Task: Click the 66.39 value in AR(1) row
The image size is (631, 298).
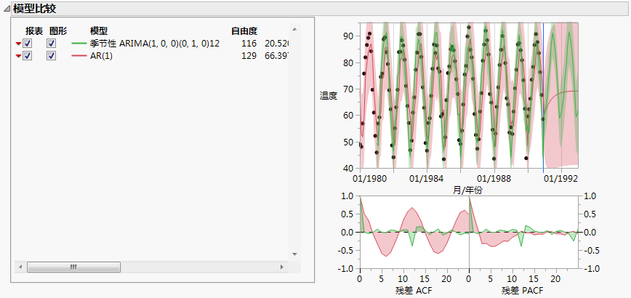Action: 277,56
